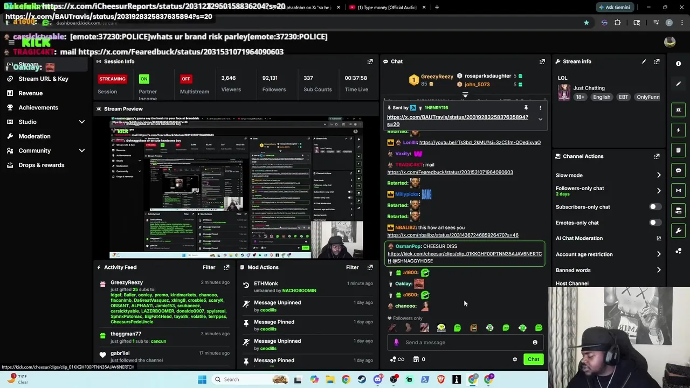Open Revenue in sidebar

click(x=30, y=93)
